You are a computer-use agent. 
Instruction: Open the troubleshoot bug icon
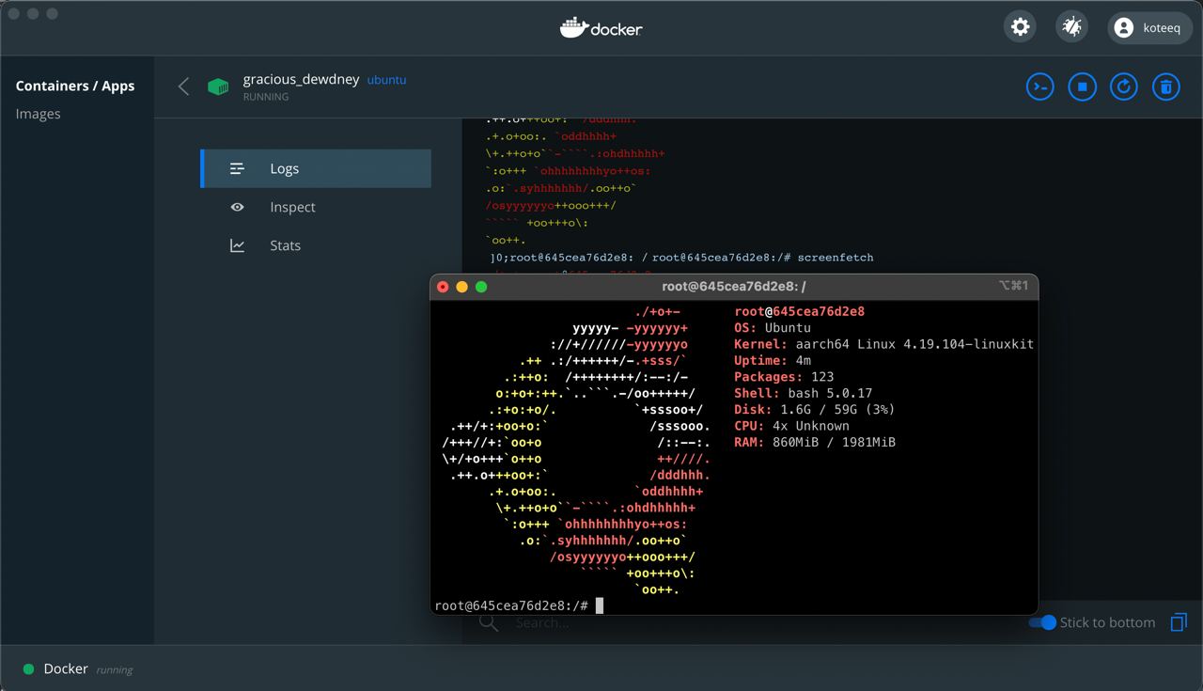coord(1071,27)
